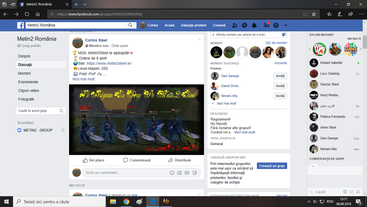367x207 pixels.
Task: Expand post text with Vezi mai mult
Action: 83,79
